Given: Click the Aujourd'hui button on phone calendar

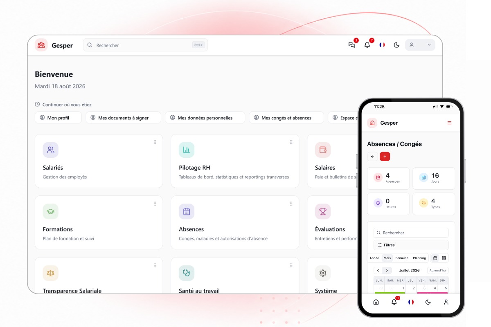Looking at the screenshot, I should [x=438, y=270].
